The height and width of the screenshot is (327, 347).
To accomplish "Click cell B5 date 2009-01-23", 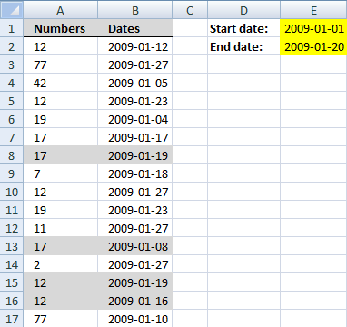I will click(x=135, y=101).
